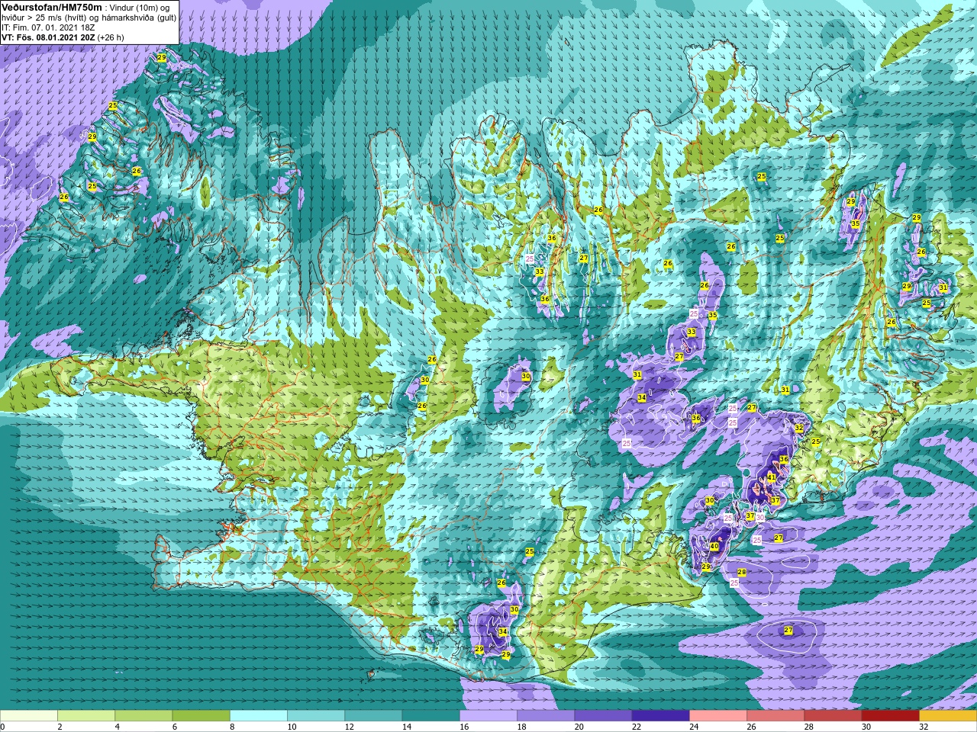Screen dimensions: 977x732
Task: Pick the yellow 28 gust label over the sea
Action: 742,573
